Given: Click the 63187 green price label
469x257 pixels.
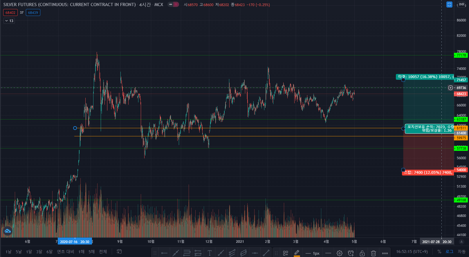Looking at the screenshot, I should tap(461, 119).
